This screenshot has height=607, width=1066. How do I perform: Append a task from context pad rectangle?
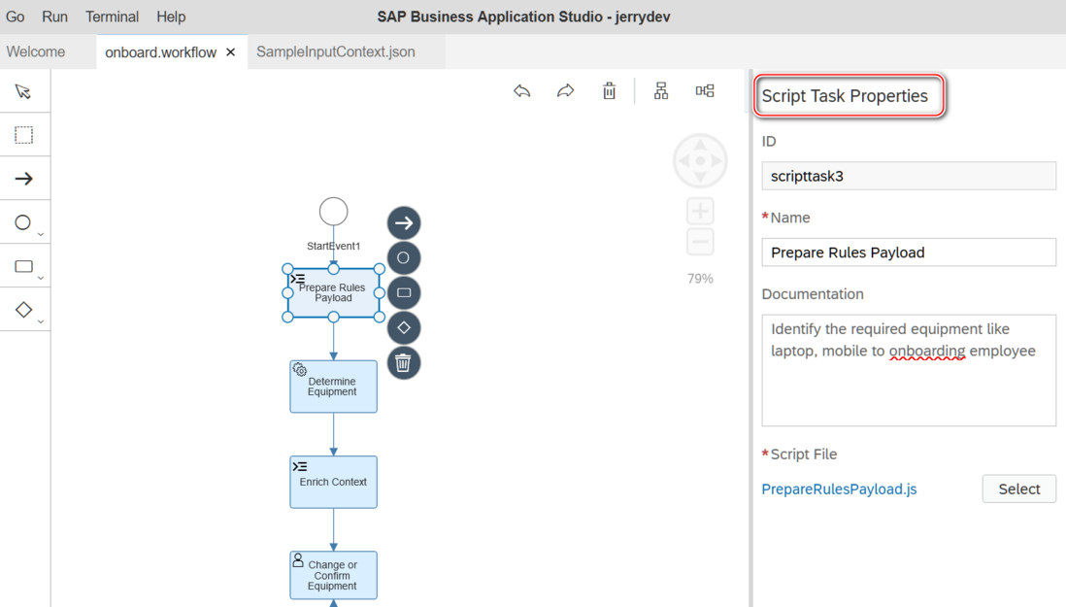[x=404, y=293]
